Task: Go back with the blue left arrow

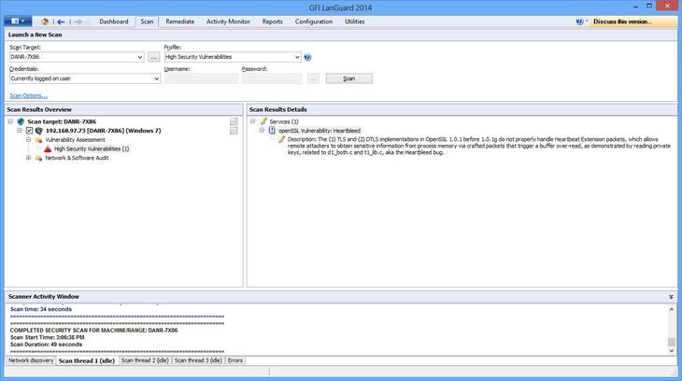Action: [61, 21]
